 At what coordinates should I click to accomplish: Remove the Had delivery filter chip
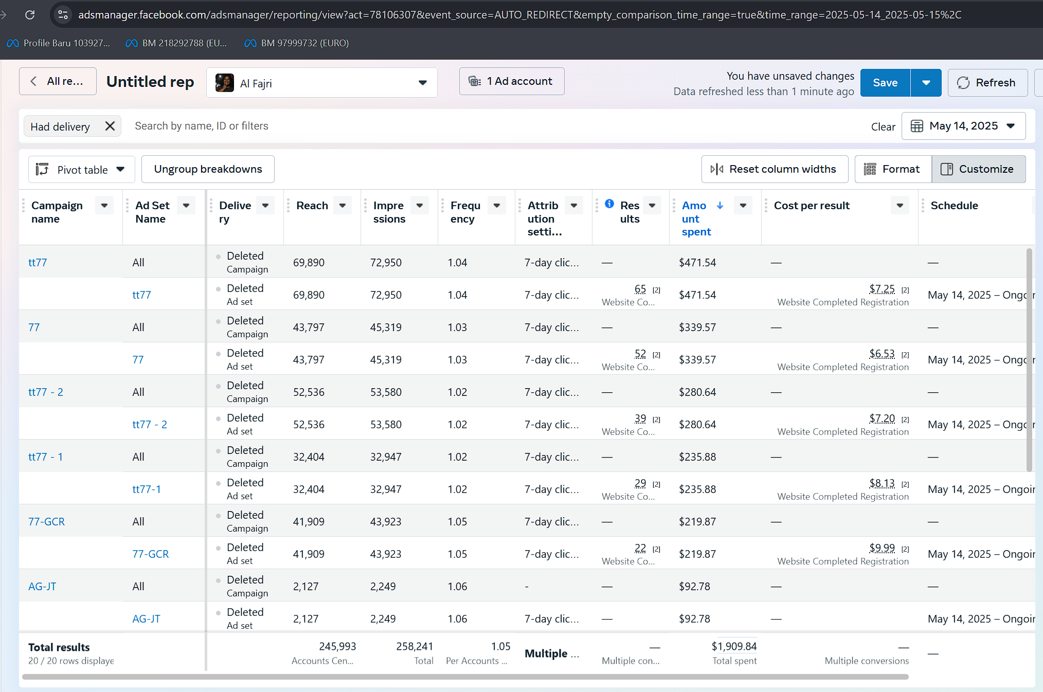click(110, 126)
